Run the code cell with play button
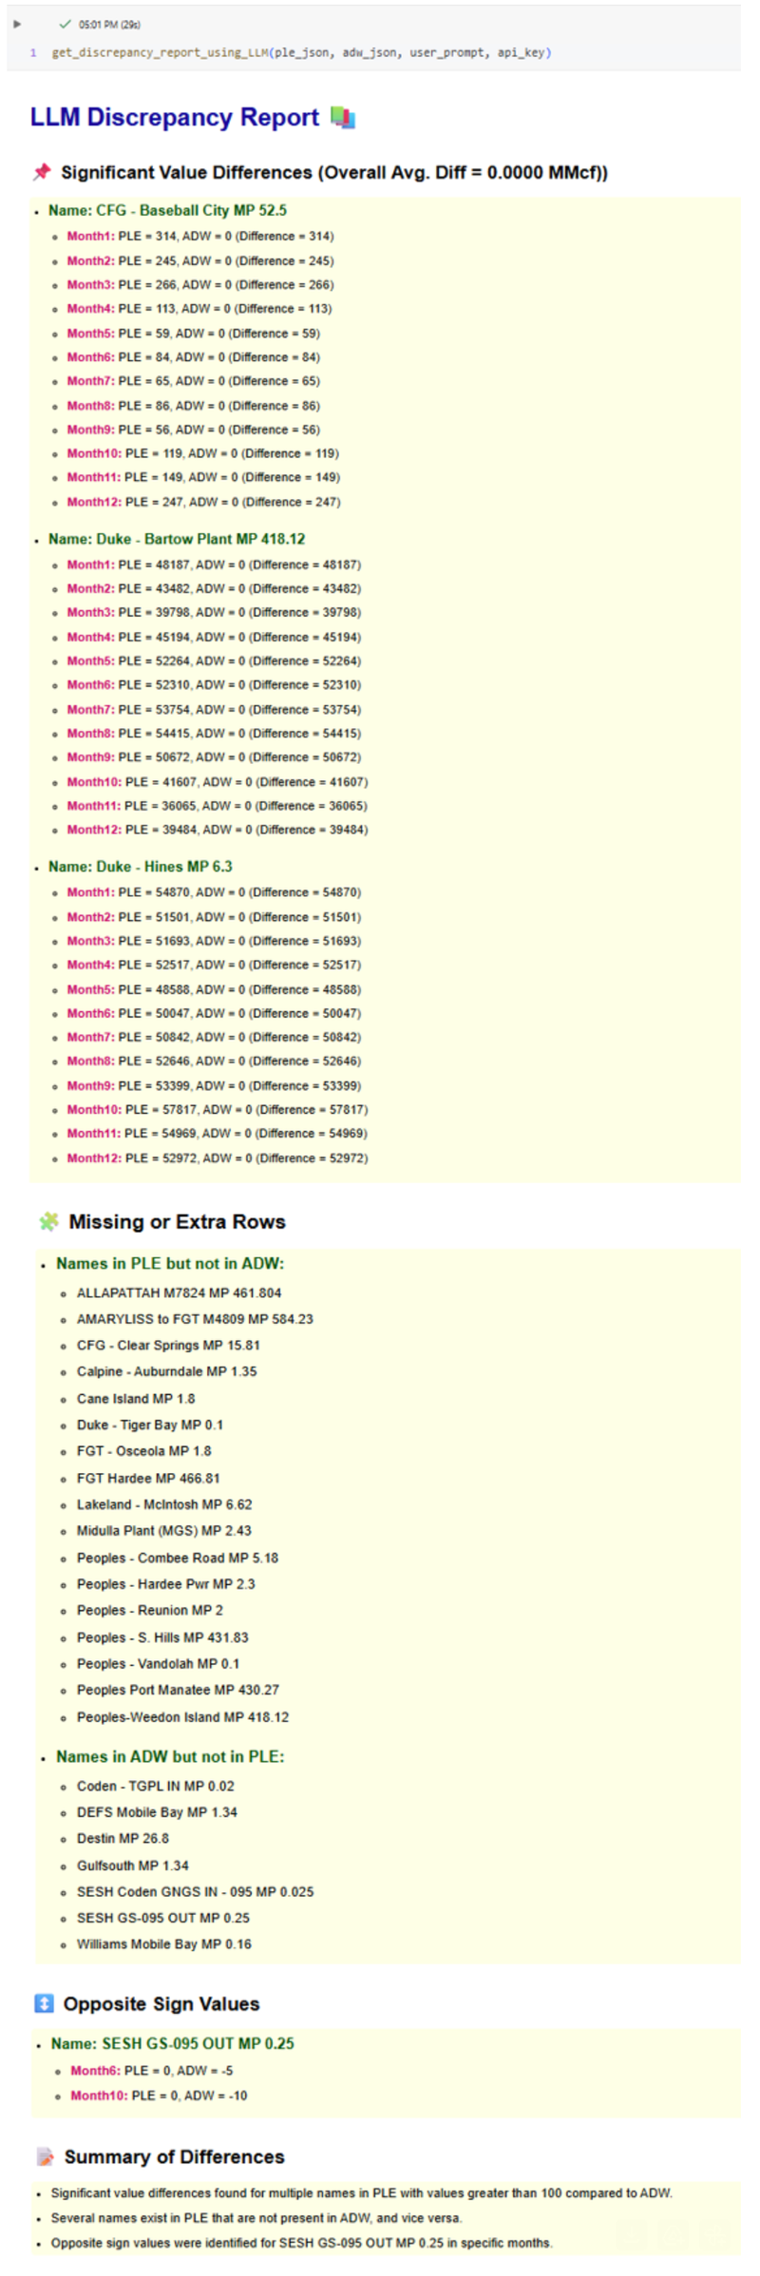This screenshot has height=2276, width=760. coord(16,24)
